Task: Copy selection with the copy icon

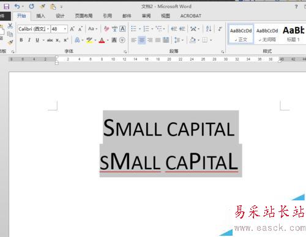Action: click(10, 34)
